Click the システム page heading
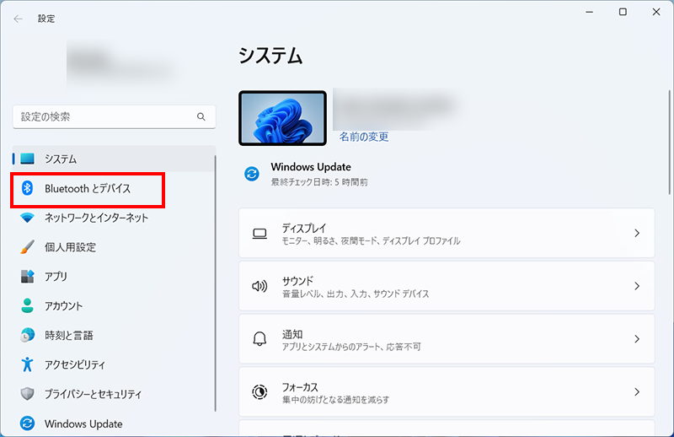This screenshot has height=437, width=674. pyautogui.click(x=270, y=56)
